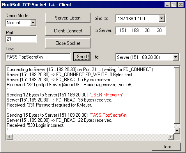Click into the Text message field
Screen dimensions: 186x153
pos(38,57)
